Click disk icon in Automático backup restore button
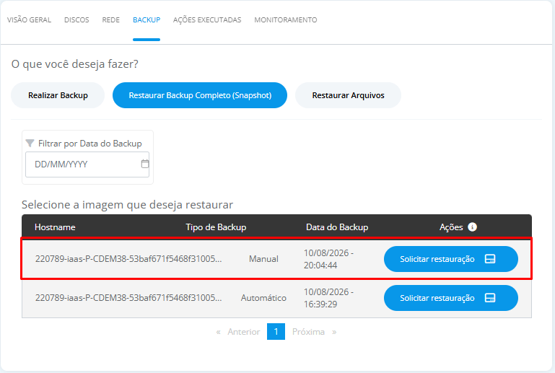The width and height of the screenshot is (555, 373). (x=490, y=298)
